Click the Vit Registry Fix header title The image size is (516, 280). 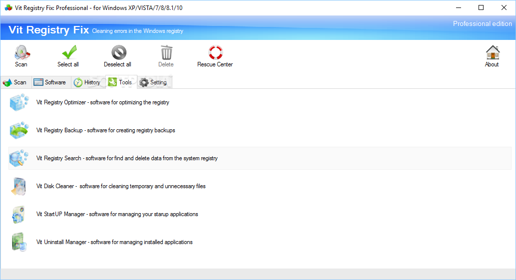point(49,30)
